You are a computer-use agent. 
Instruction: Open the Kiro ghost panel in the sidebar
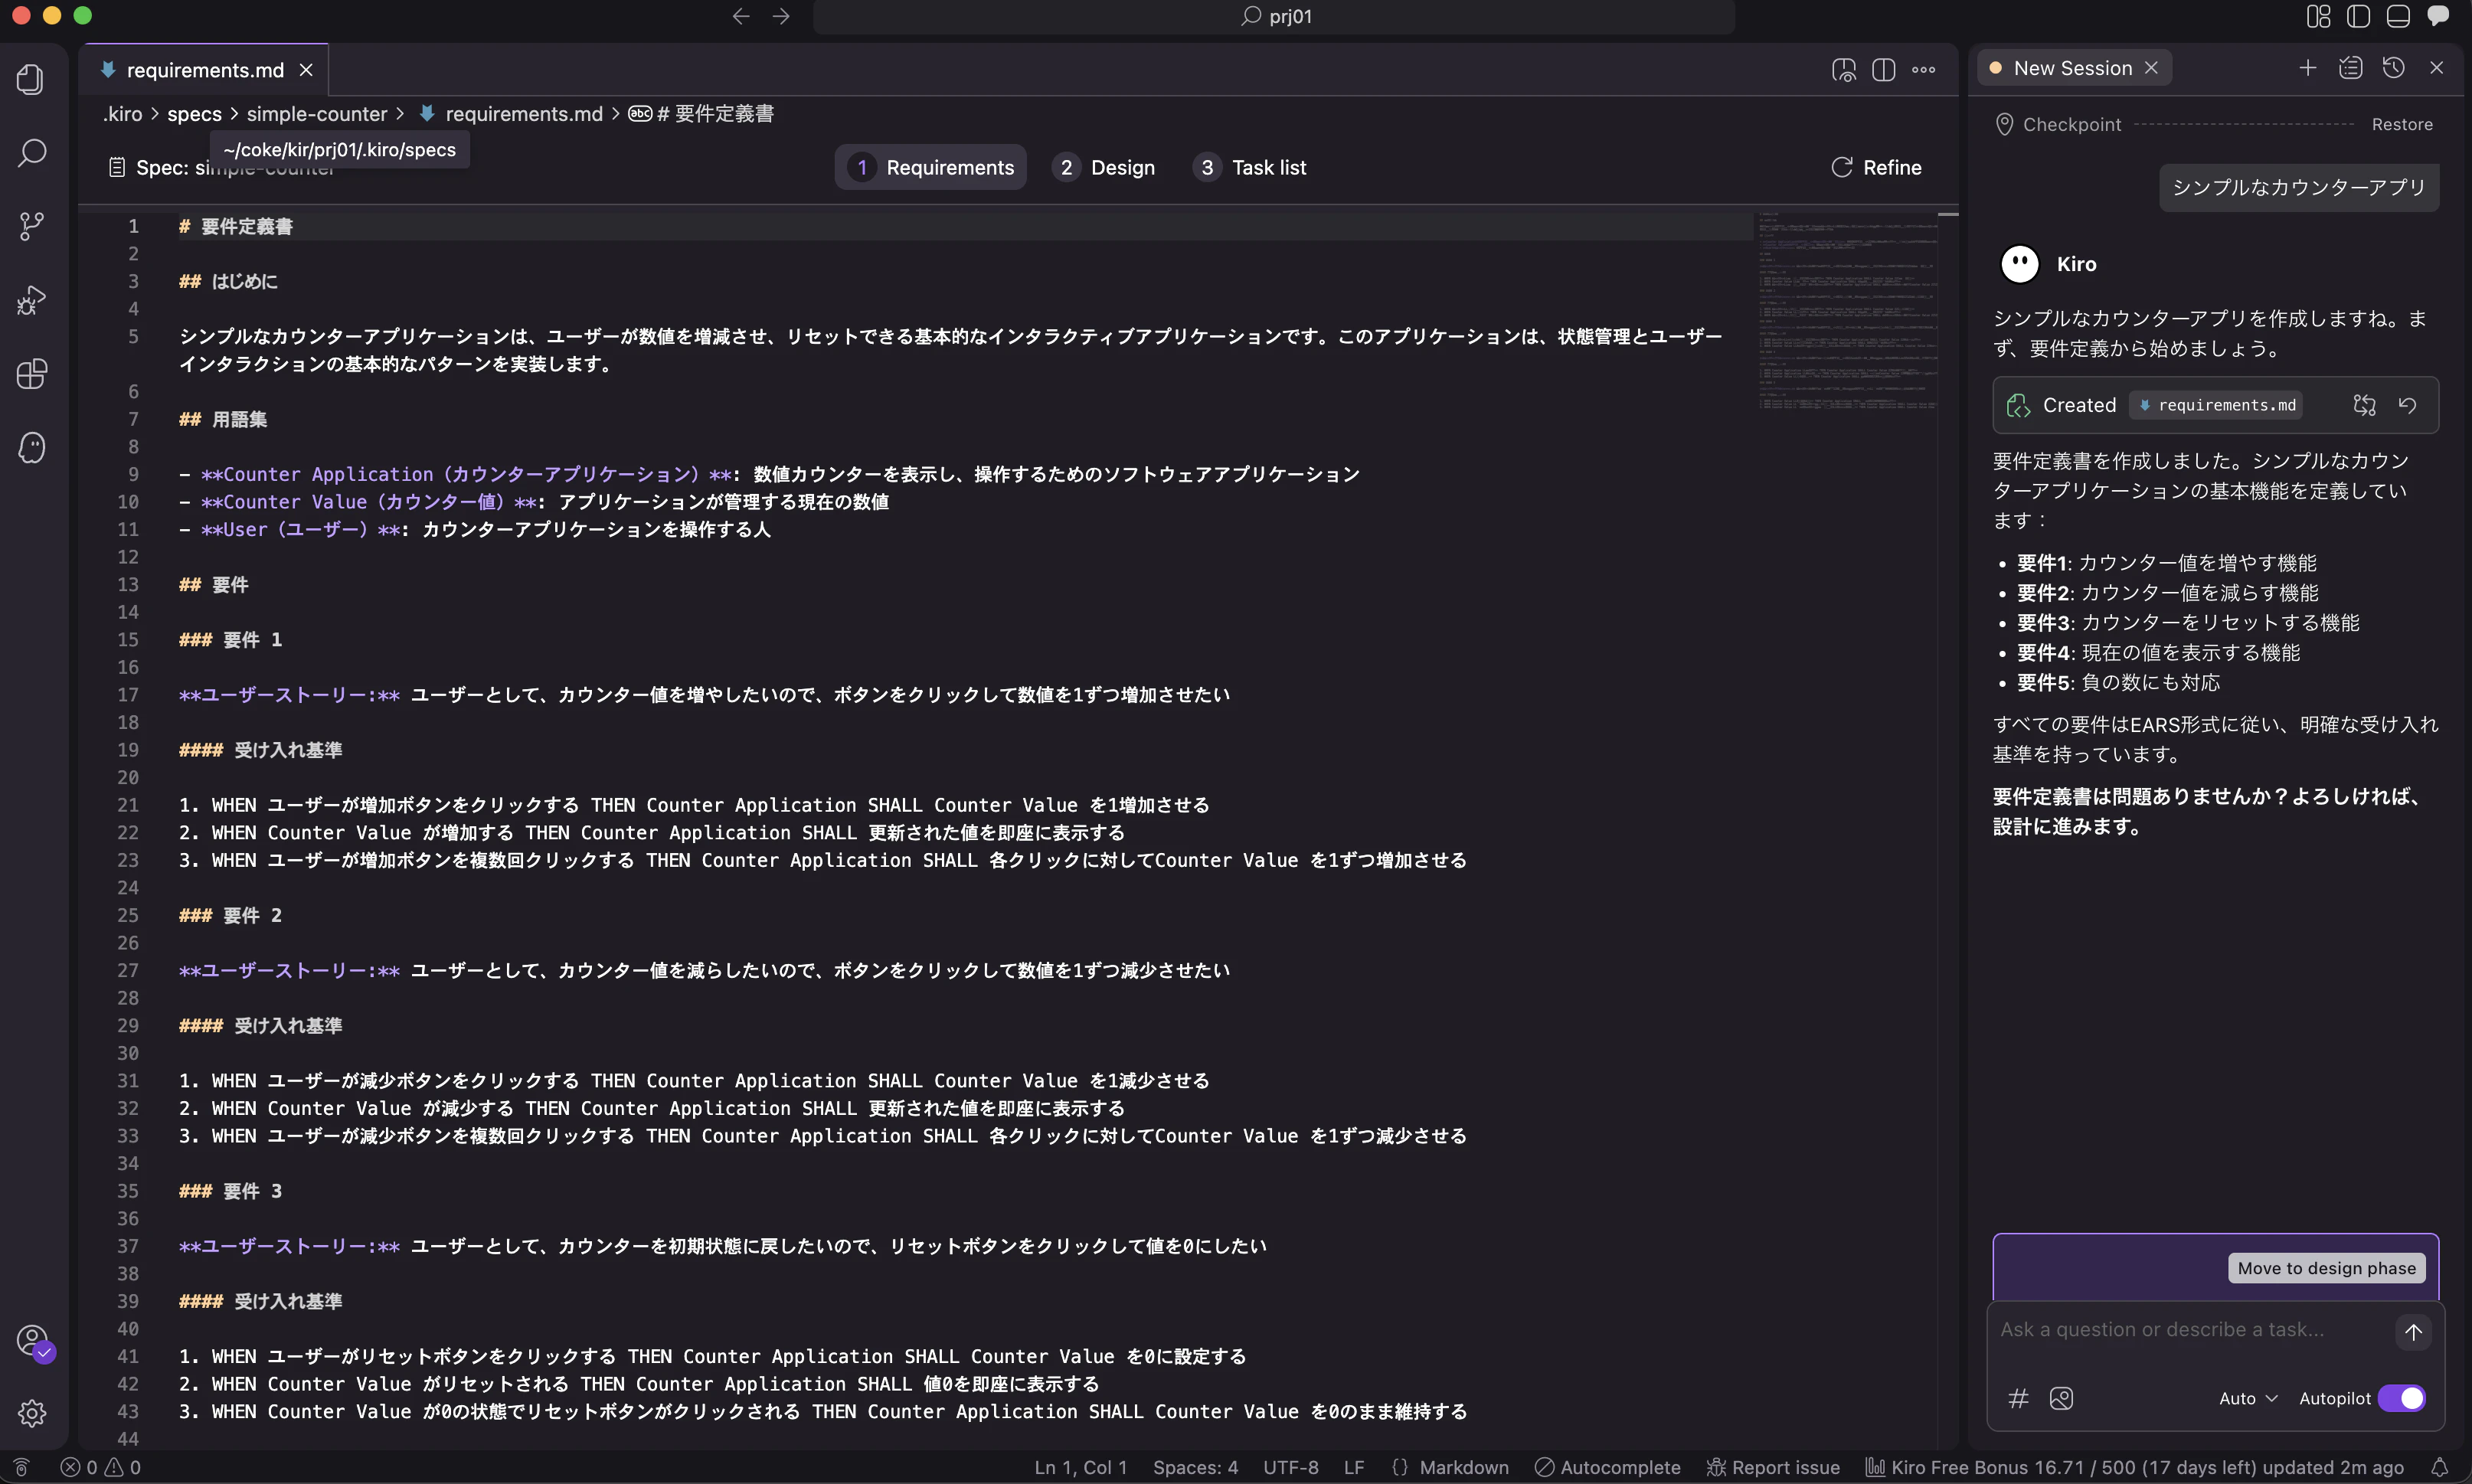click(31, 447)
